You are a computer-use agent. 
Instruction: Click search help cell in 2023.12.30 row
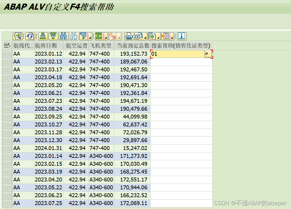181,140
